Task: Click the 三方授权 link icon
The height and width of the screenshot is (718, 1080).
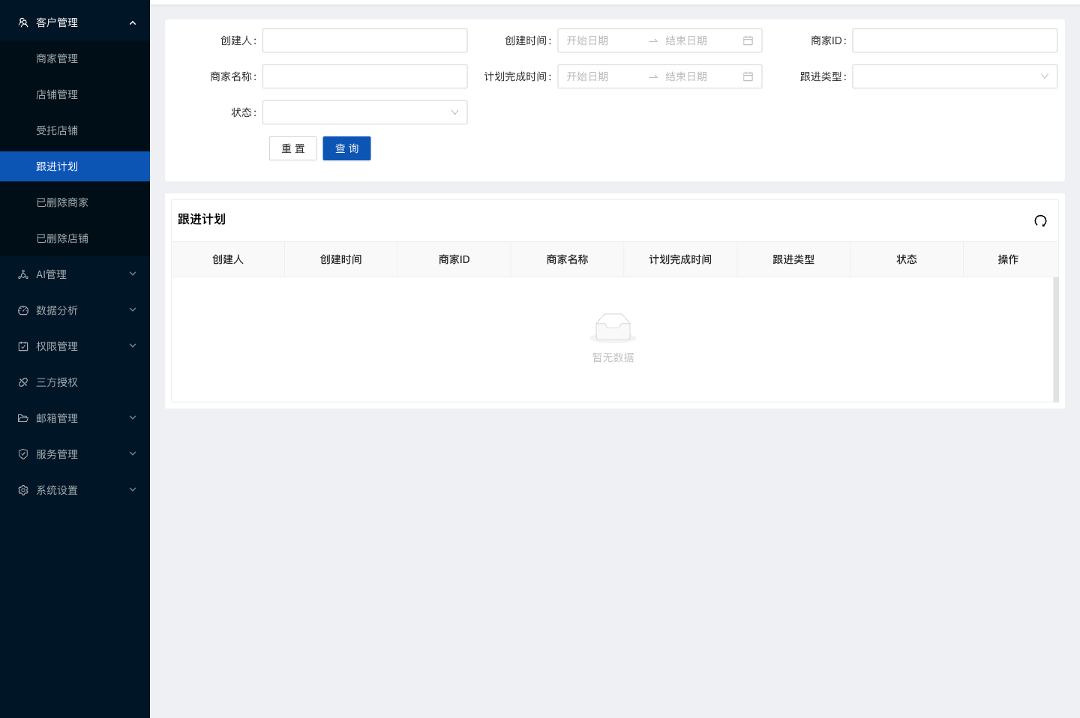Action: [23, 382]
